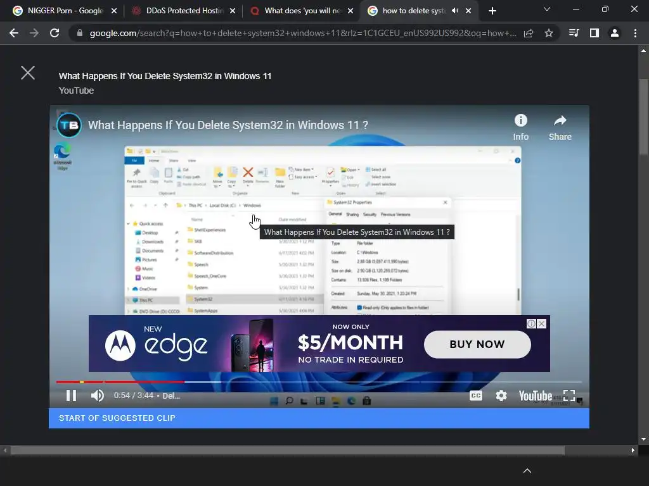Reload the current Google page
The image size is (649, 486).
(55, 33)
